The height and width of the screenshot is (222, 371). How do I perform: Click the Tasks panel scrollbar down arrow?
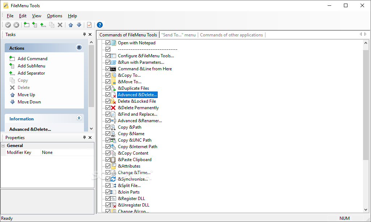(91, 129)
